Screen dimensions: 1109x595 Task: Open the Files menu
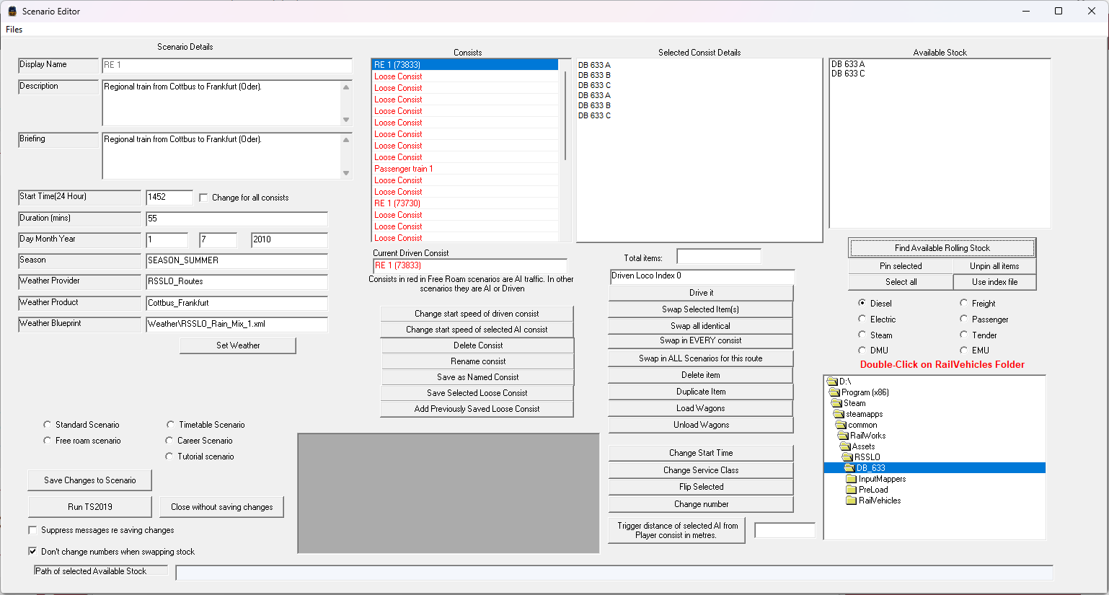(x=14, y=30)
